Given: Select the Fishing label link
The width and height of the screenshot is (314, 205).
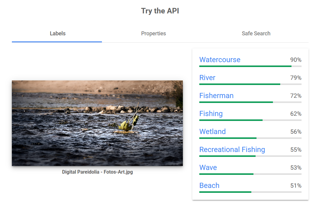Looking at the screenshot, I should (x=211, y=114).
